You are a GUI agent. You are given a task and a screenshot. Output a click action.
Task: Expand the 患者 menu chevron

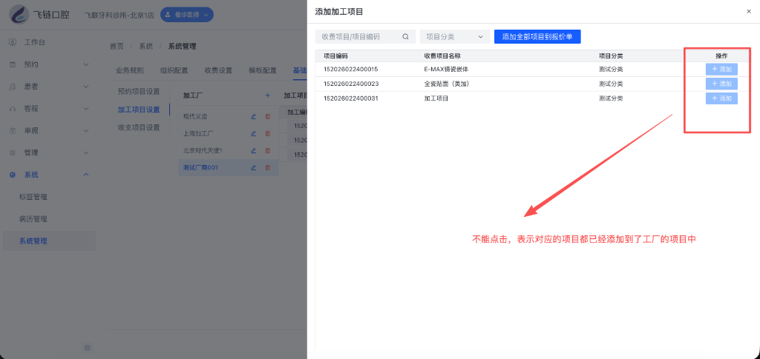86,87
